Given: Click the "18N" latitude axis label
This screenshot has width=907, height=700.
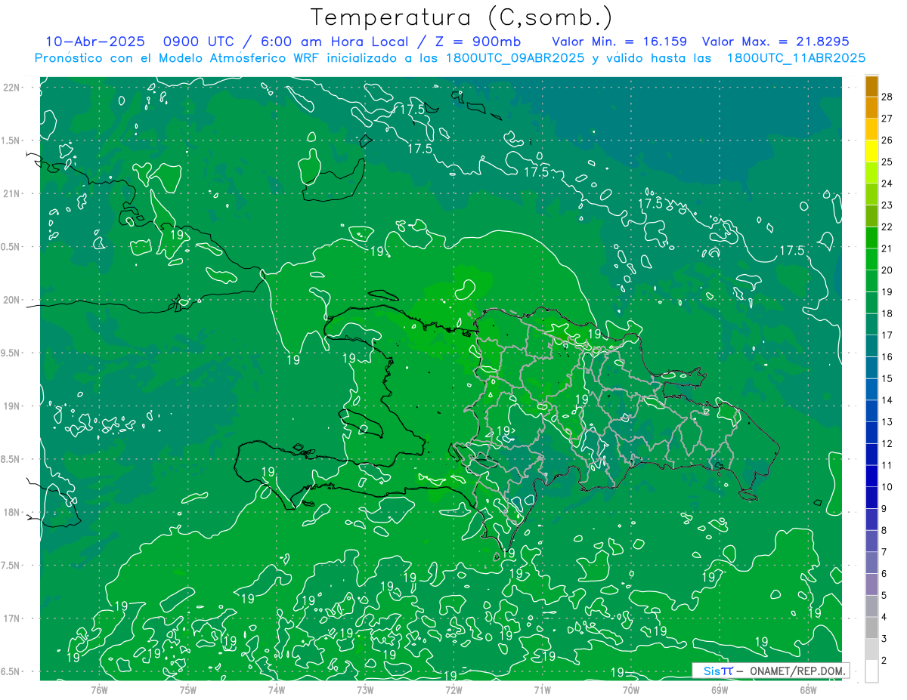Looking at the screenshot, I should 11,512.
